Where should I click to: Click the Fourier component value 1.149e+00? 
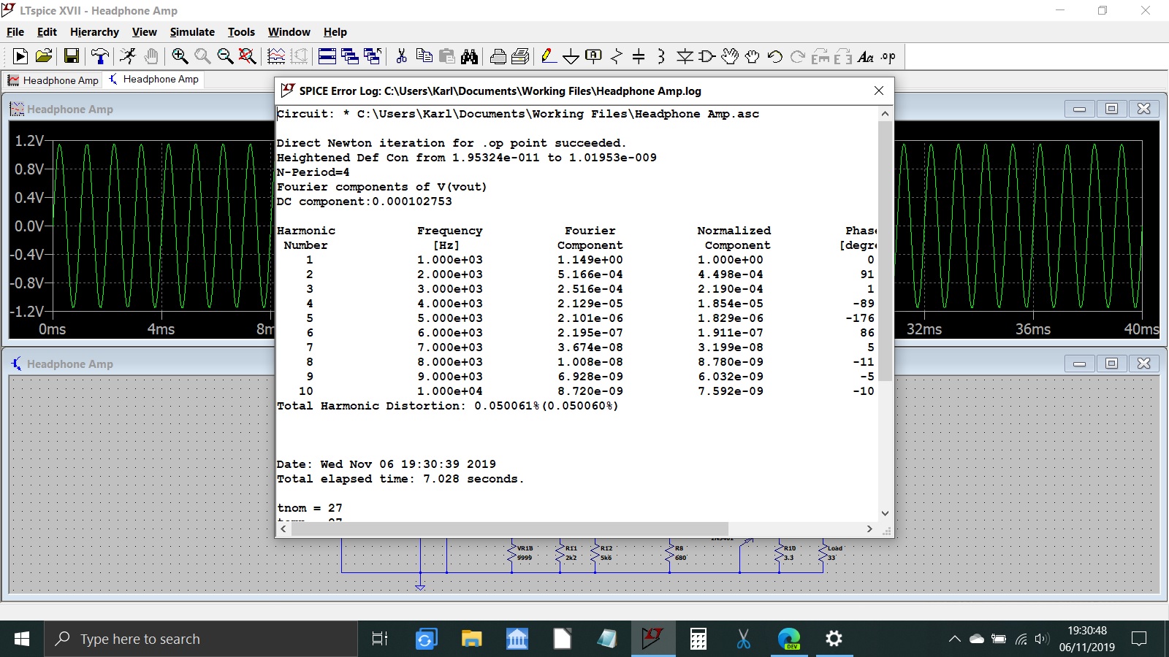point(590,260)
